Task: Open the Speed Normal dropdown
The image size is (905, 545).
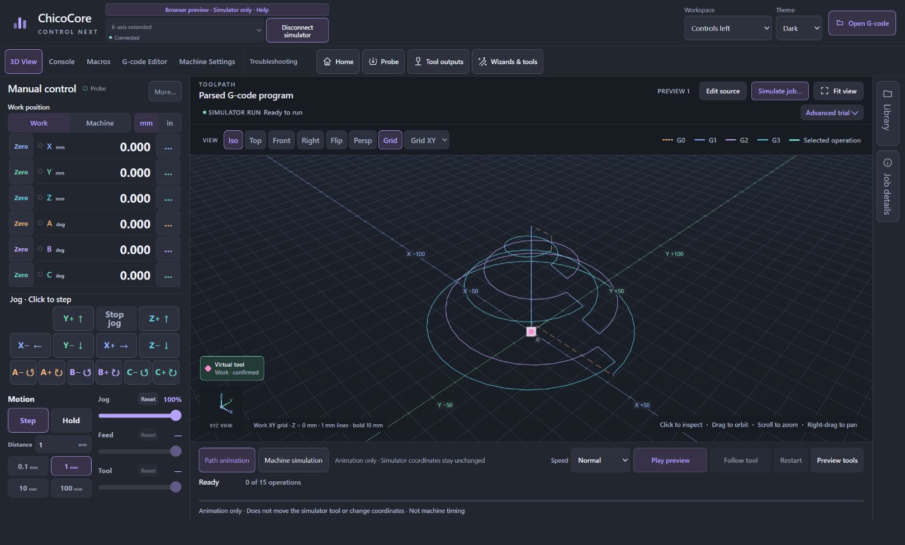Action: [600, 460]
